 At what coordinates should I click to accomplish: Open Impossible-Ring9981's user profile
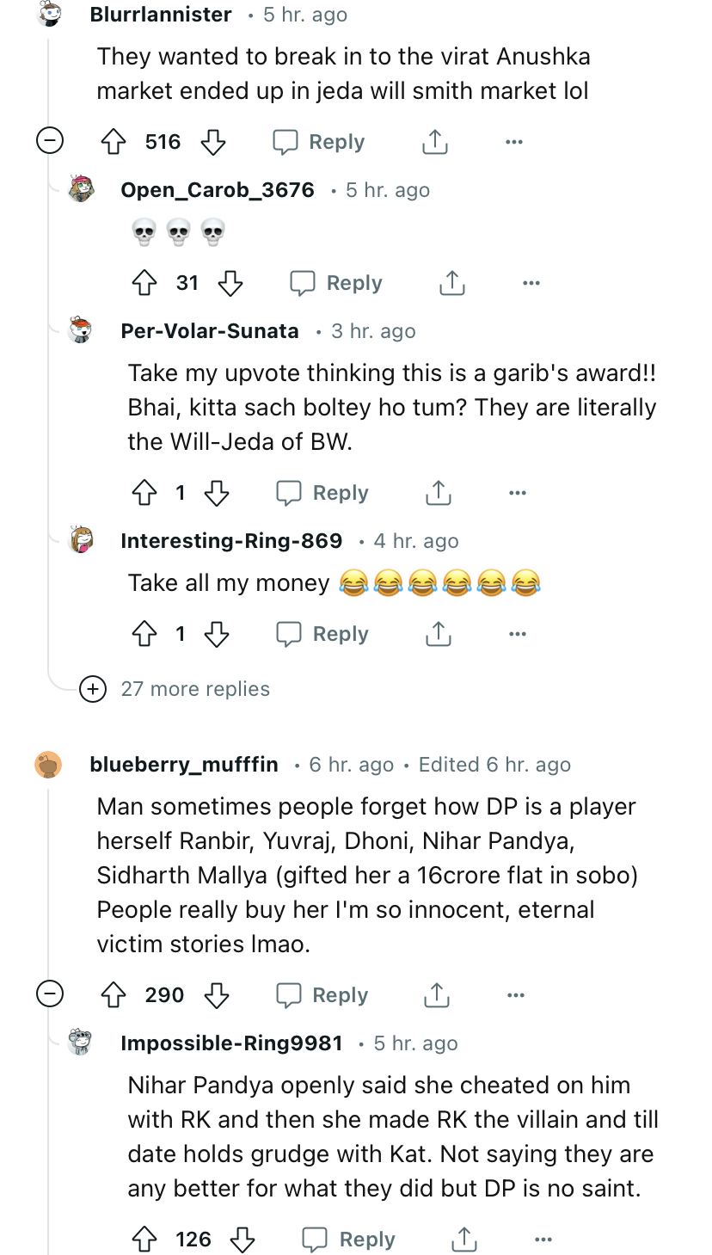pyautogui.click(x=231, y=1043)
